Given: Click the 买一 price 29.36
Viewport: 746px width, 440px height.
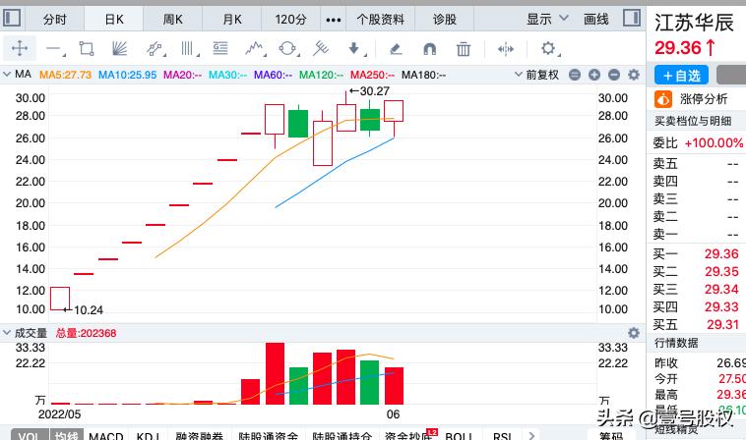Looking at the screenshot, I should tap(721, 254).
